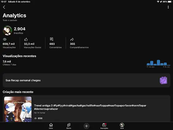The width and height of the screenshot is (173, 130).
Task: Open the Você profile tab
Action: click(122, 126)
